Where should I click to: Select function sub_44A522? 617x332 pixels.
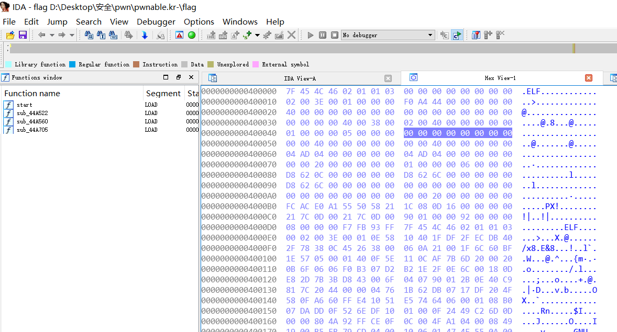[101, 113]
